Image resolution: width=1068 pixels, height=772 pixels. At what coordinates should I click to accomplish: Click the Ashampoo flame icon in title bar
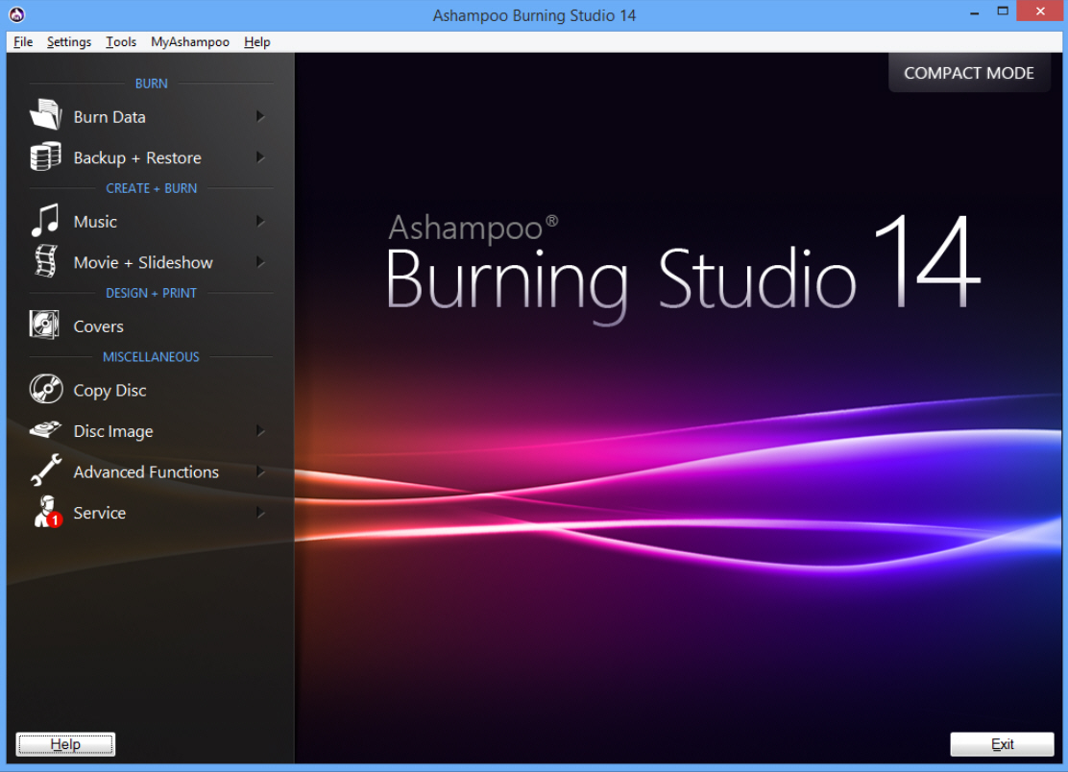pos(17,14)
